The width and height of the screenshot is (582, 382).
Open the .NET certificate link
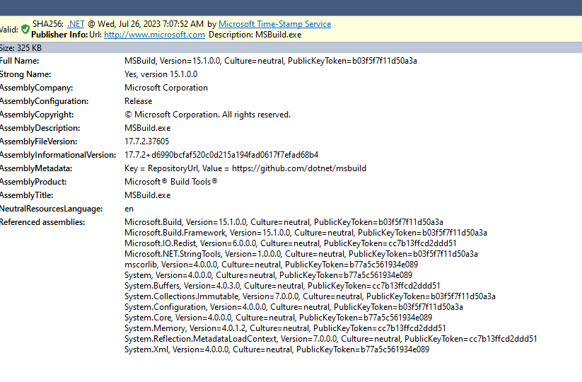[76, 24]
